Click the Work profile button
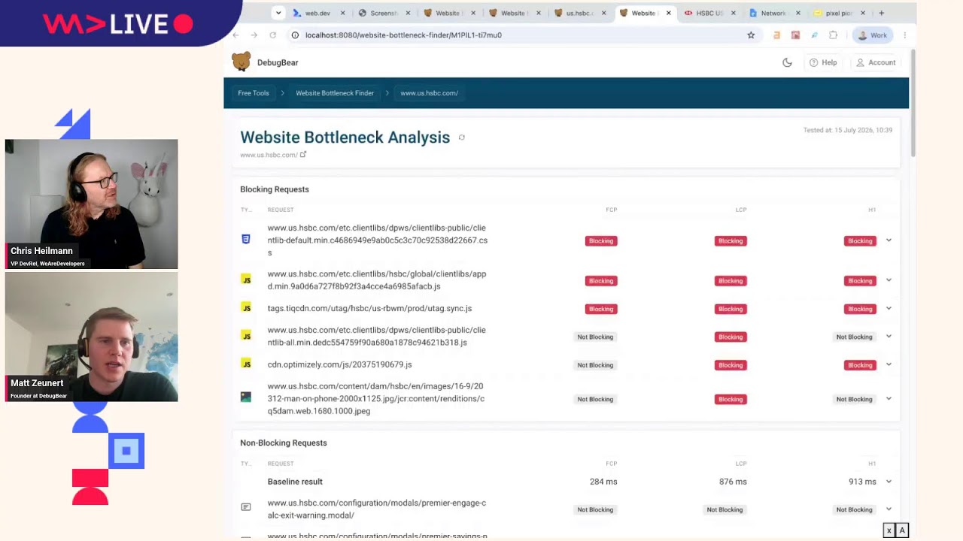 click(x=873, y=35)
